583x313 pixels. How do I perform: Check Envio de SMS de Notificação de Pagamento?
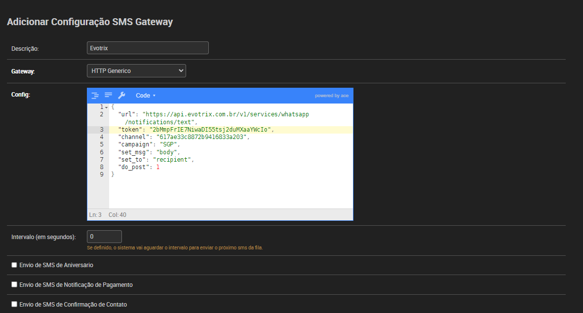coord(14,285)
